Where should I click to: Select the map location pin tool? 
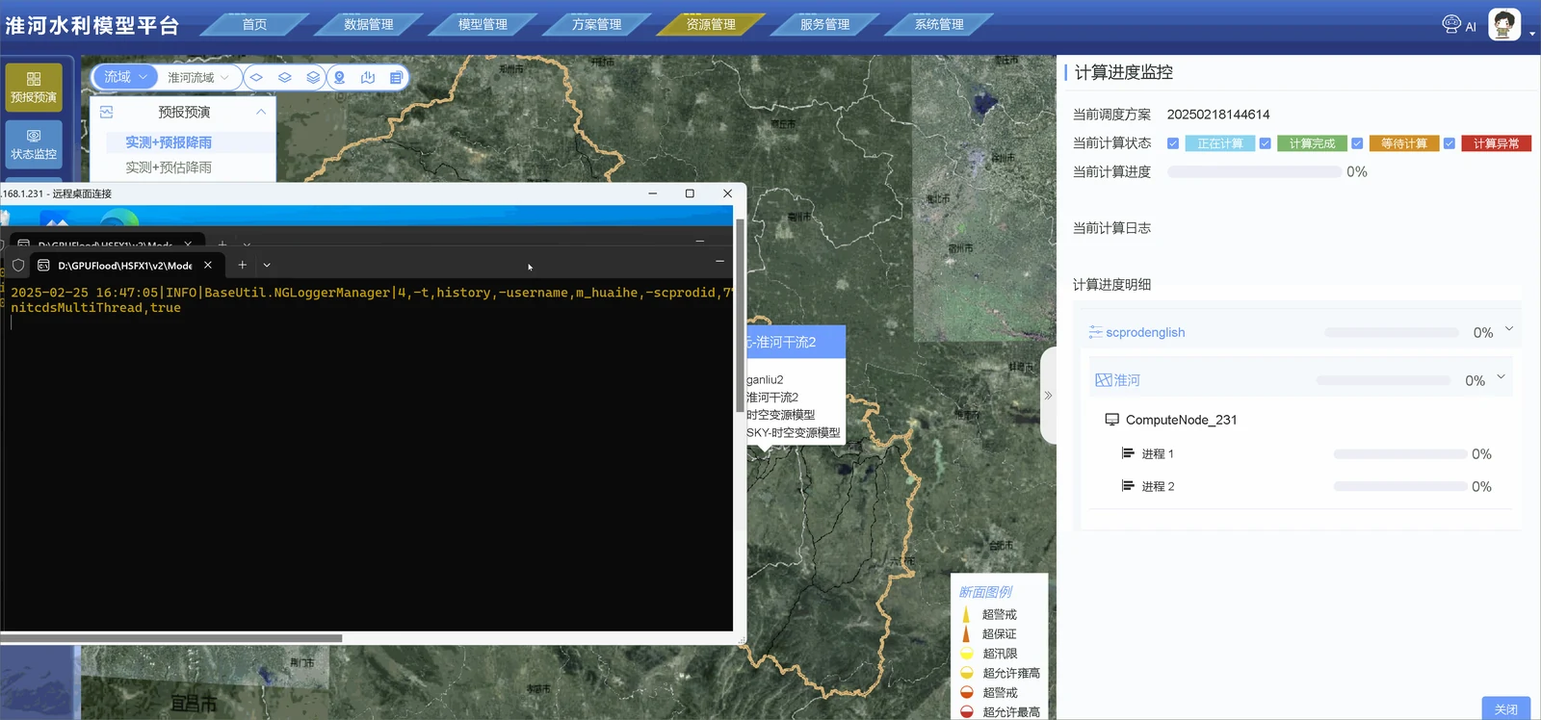coord(339,77)
